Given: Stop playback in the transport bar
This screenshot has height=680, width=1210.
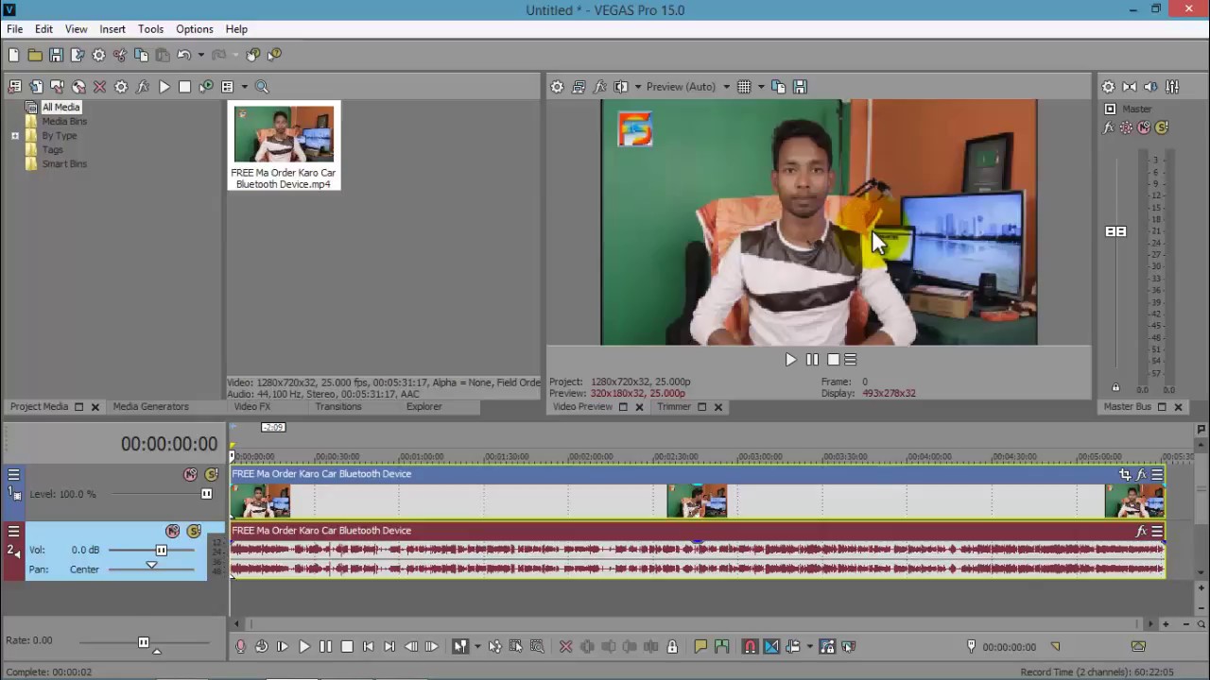Looking at the screenshot, I should point(347,647).
